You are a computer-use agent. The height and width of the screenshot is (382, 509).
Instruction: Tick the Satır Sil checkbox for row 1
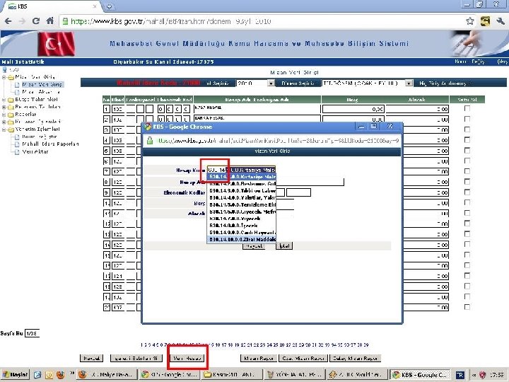pos(467,108)
